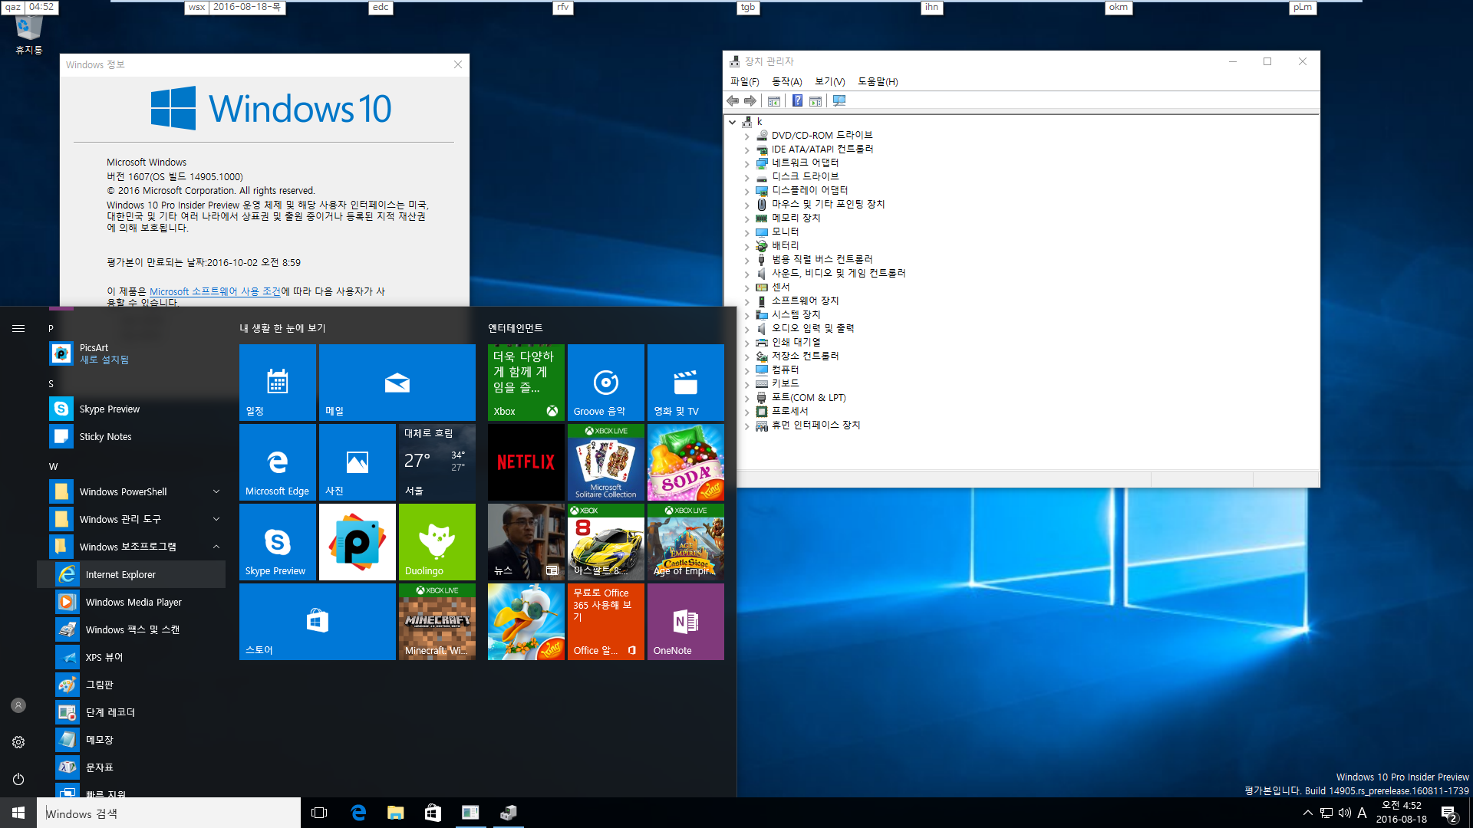This screenshot has height=828, width=1473.
Task: Click 보기(V) menu in Device Manager
Action: (829, 80)
